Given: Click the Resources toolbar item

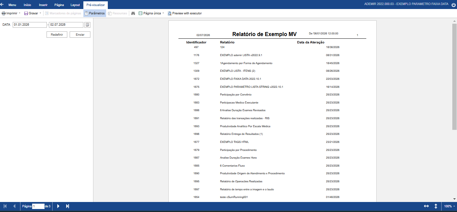Looking at the screenshot, I should (x=118, y=13).
